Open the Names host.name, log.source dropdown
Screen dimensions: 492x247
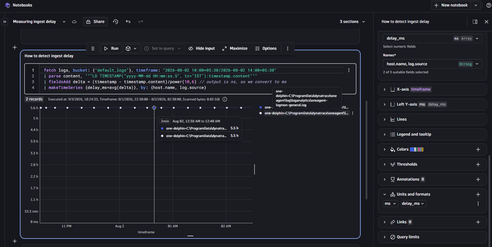point(432,64)
